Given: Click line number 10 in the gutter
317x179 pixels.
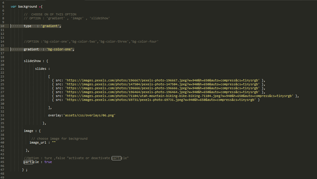Looking at the screenshot, I should pos(3,26).
